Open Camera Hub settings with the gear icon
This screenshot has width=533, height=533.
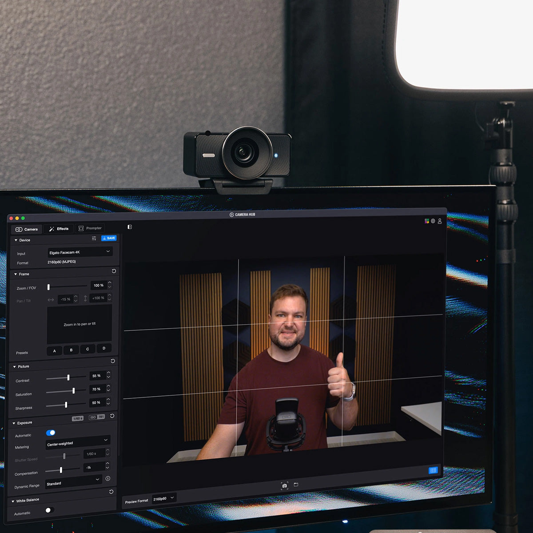coord(433,221)
